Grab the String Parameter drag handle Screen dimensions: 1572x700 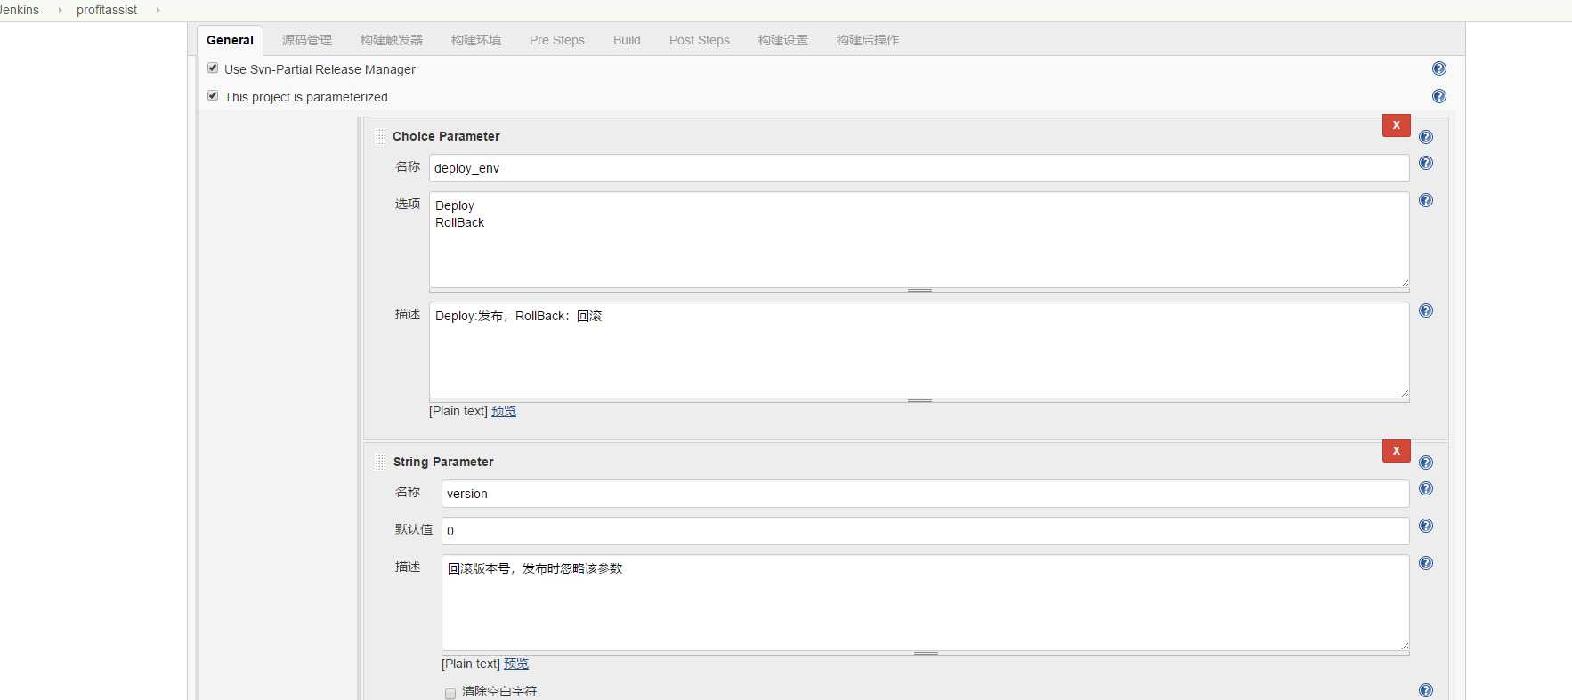pos(380,462)
